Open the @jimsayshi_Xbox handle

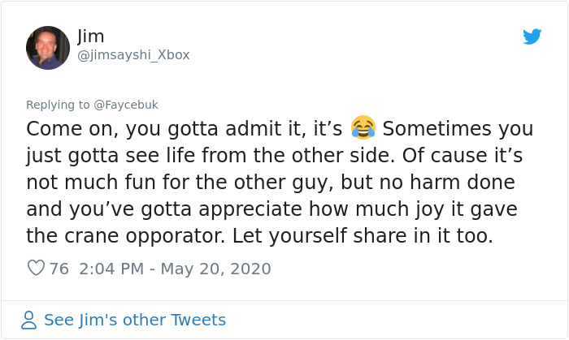[x=133, y=55]
